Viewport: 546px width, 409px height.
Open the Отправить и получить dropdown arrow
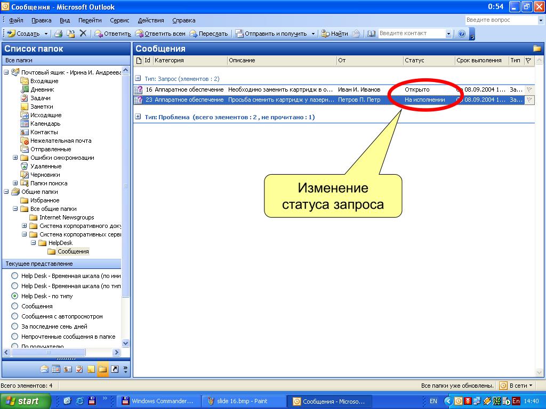[x=313, y=34]
